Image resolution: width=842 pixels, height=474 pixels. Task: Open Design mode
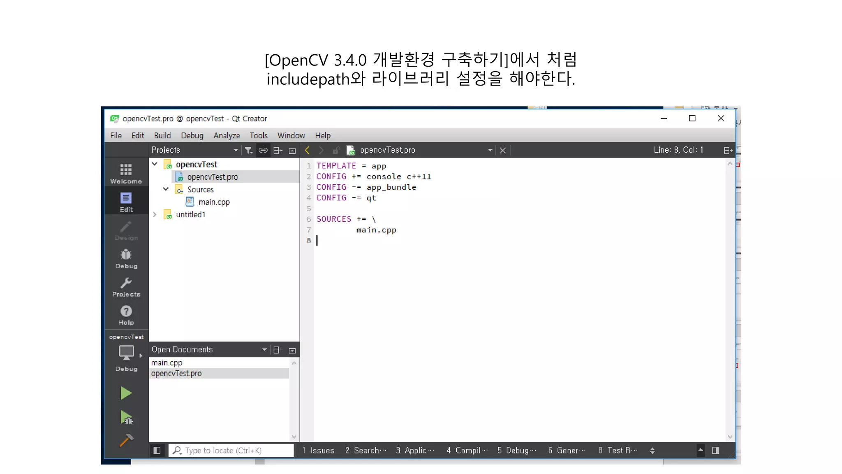click(x=126, y=230)
